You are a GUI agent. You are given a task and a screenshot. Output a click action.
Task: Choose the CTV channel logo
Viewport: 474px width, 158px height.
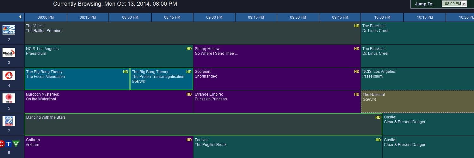click(9, 144)
